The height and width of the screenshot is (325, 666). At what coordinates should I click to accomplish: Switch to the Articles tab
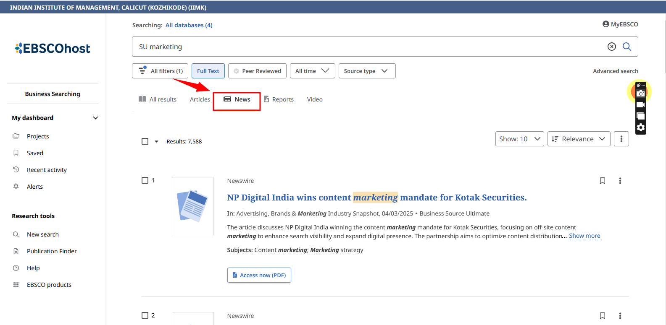[200, 99]
